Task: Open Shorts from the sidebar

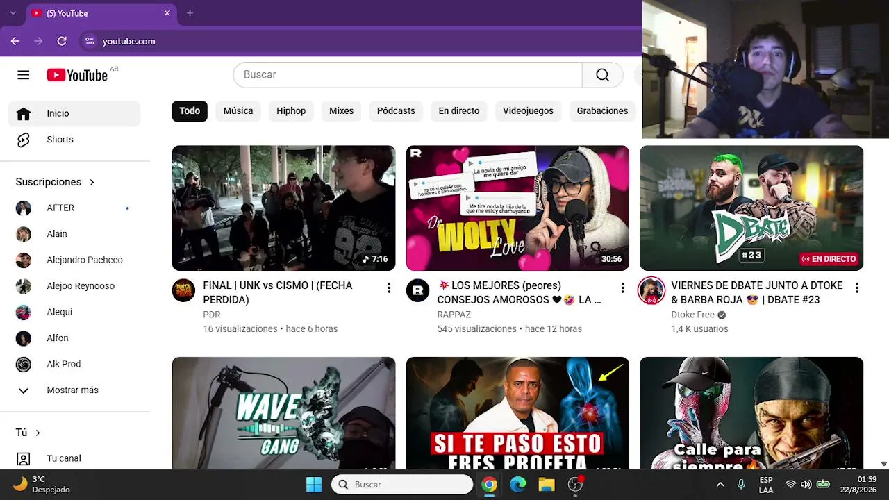Action: [75, 140]
